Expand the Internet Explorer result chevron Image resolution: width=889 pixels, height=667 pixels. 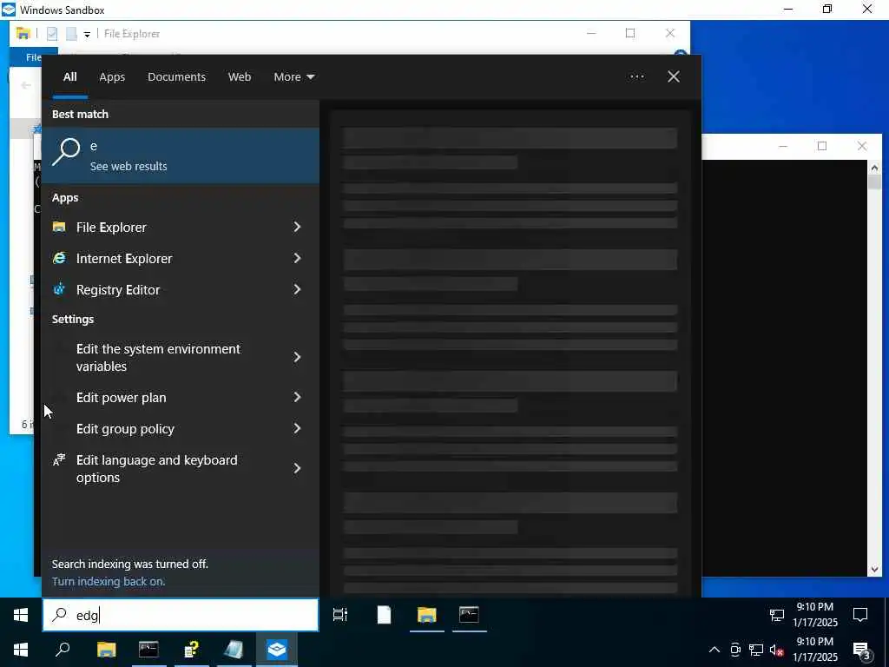(x=297, y=258)
